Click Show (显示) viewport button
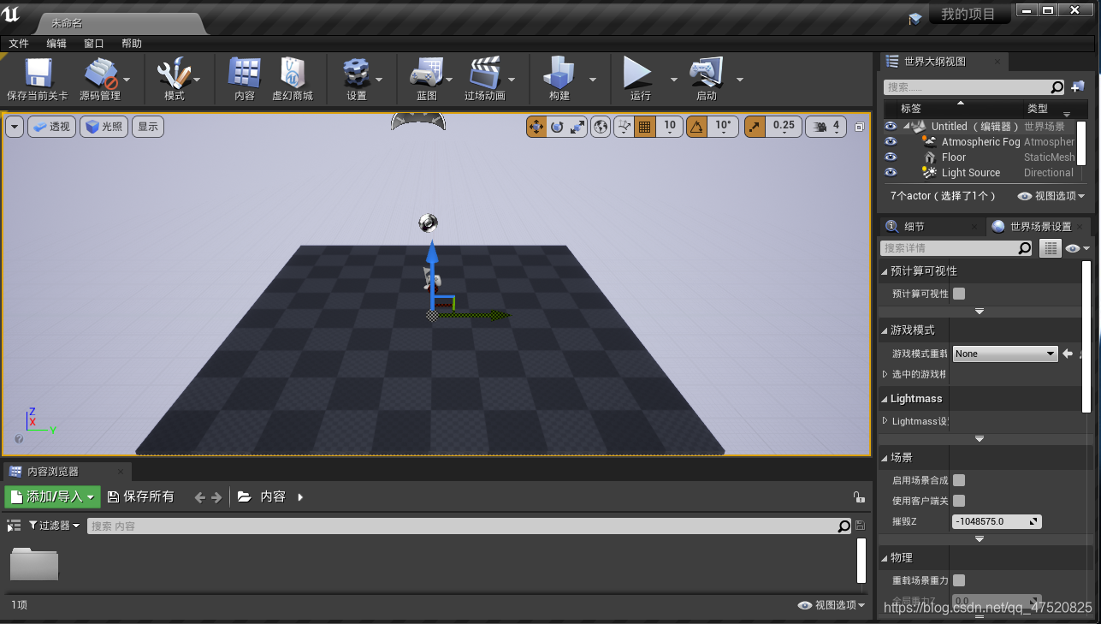The height and width of the screenshot is (624, 1101). 148,127
